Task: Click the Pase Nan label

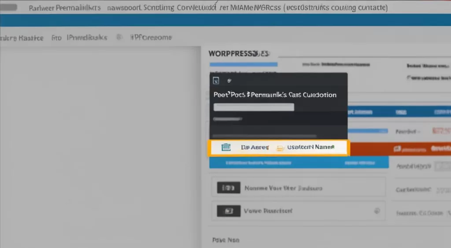Action: pos(226,240)
